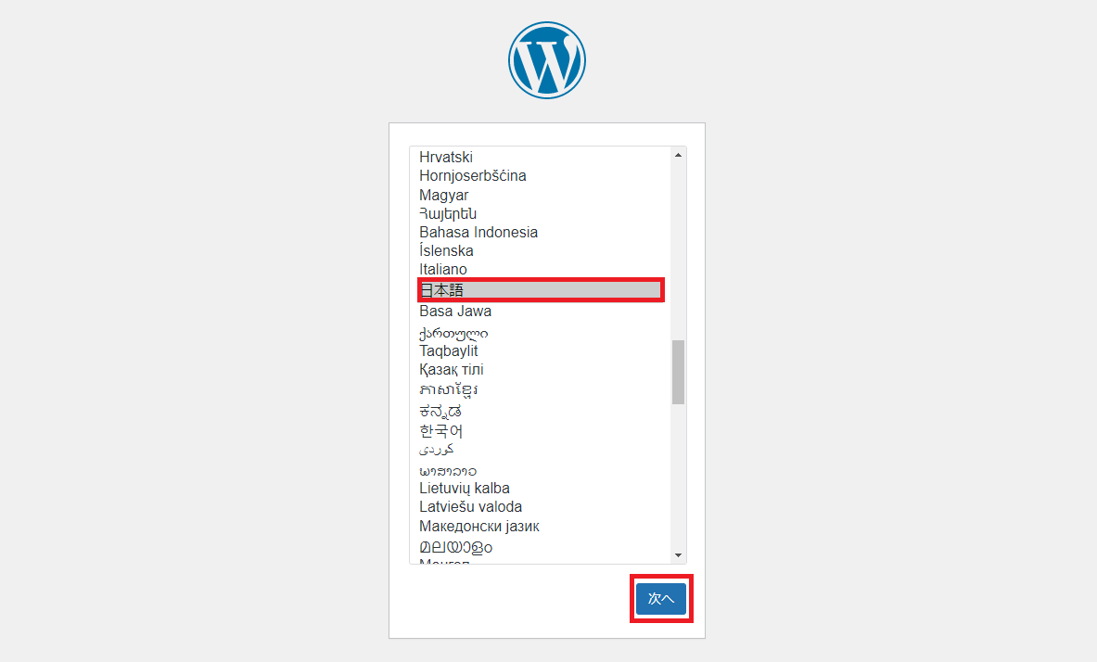Click the scroll down arrow of language list
1097x662 pixels.
click(679, 555)
